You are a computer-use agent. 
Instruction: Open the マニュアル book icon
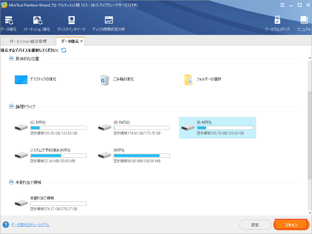click(304, 23)
